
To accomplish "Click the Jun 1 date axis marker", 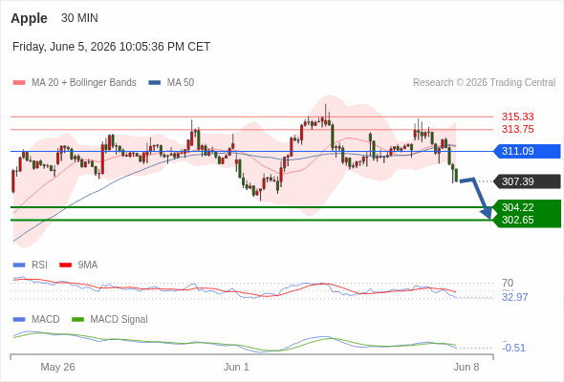I will click(x=236, y=367).
